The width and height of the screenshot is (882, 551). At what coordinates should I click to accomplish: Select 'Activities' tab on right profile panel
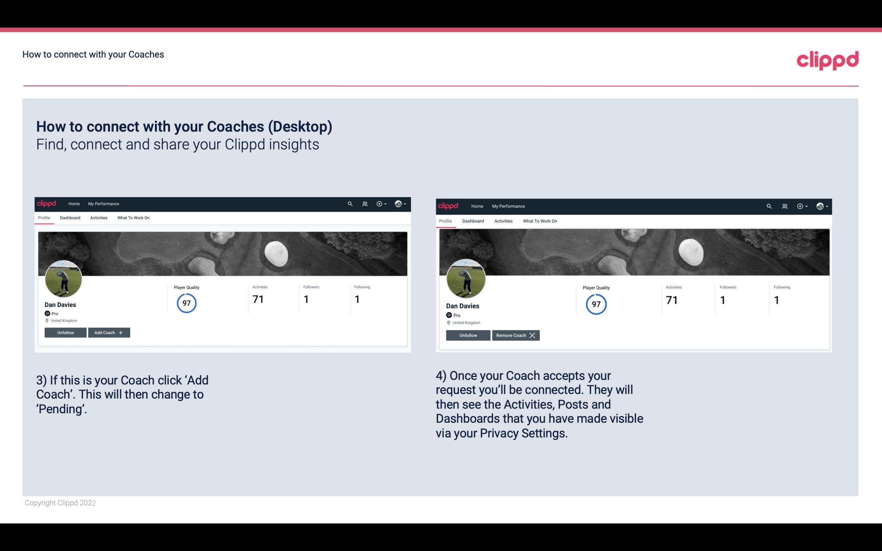pyautogui.click(x=502, y=220)
